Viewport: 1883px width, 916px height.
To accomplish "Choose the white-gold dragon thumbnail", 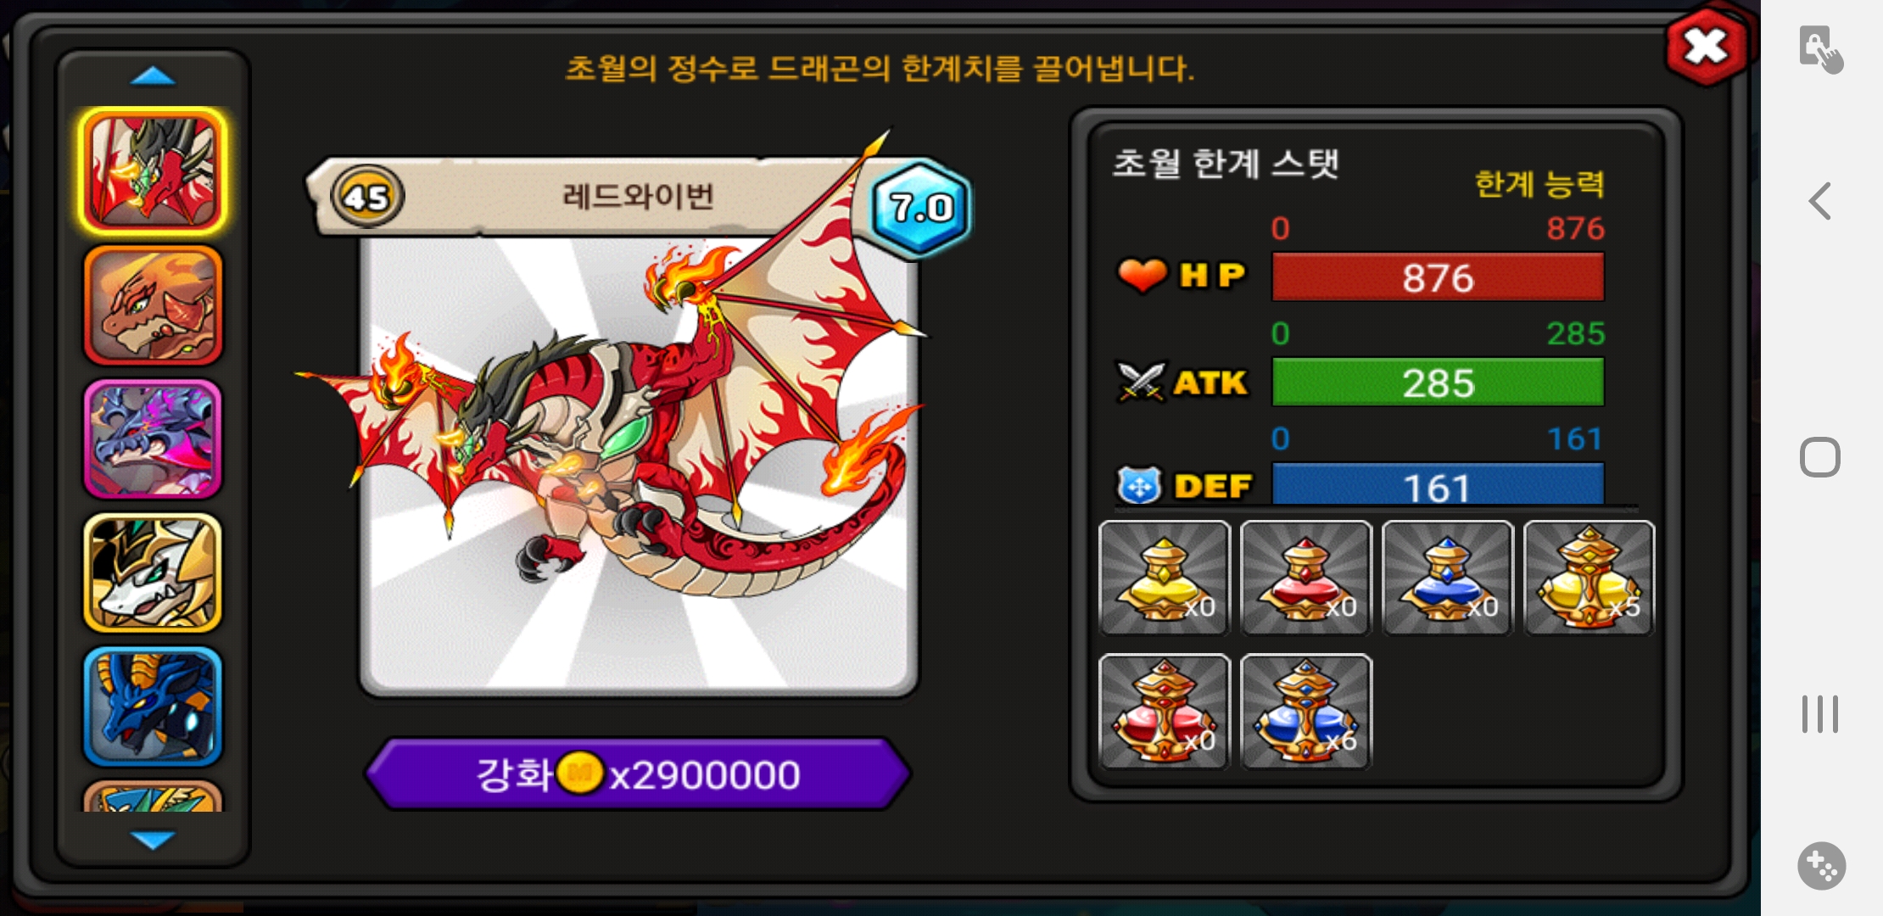I will pos(153,572).
